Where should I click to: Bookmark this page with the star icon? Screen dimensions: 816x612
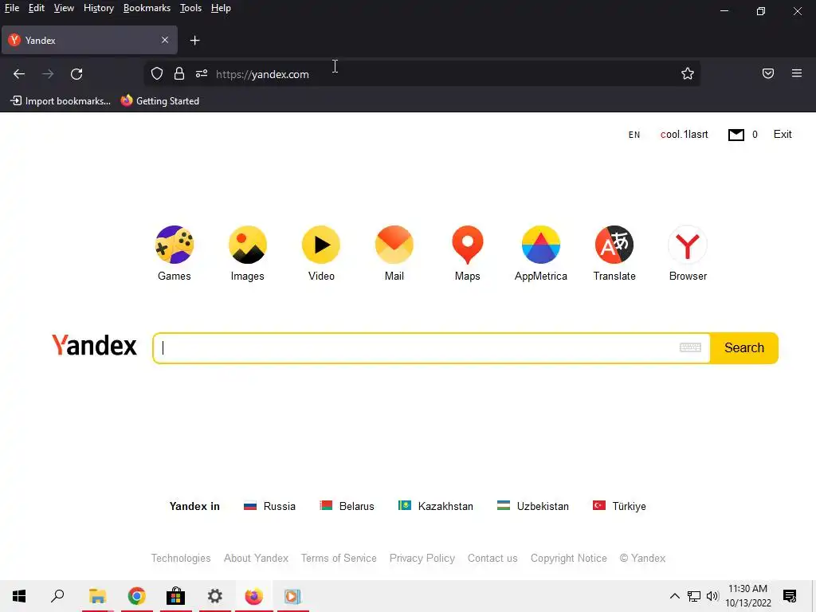(x=688, y=74)
